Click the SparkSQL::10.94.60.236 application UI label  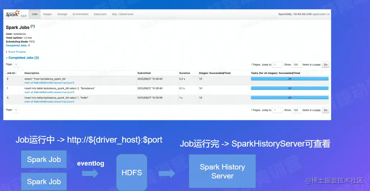(304, 14)
